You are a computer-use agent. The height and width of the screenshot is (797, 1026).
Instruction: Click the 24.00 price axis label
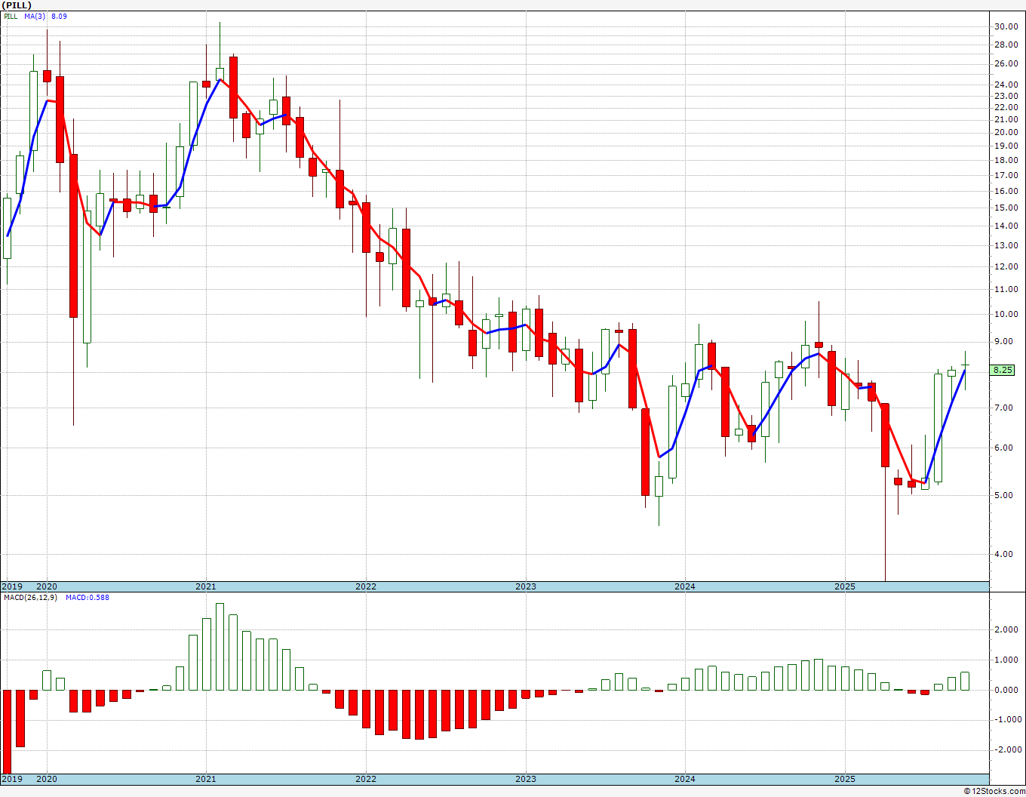click(1006, 85)
